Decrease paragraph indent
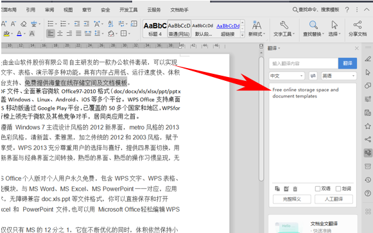Screen dimensions: 373x233 (77, 24)
